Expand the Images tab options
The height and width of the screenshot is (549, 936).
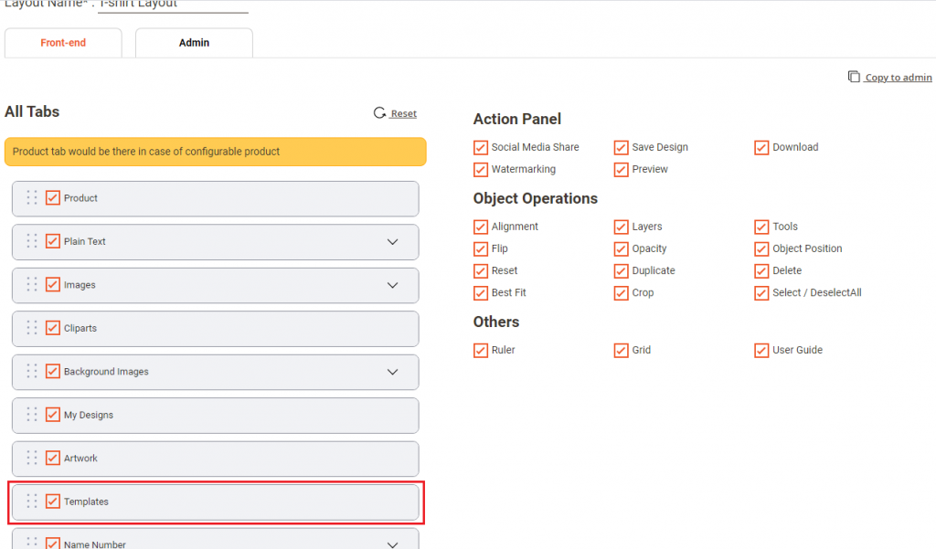393,285
